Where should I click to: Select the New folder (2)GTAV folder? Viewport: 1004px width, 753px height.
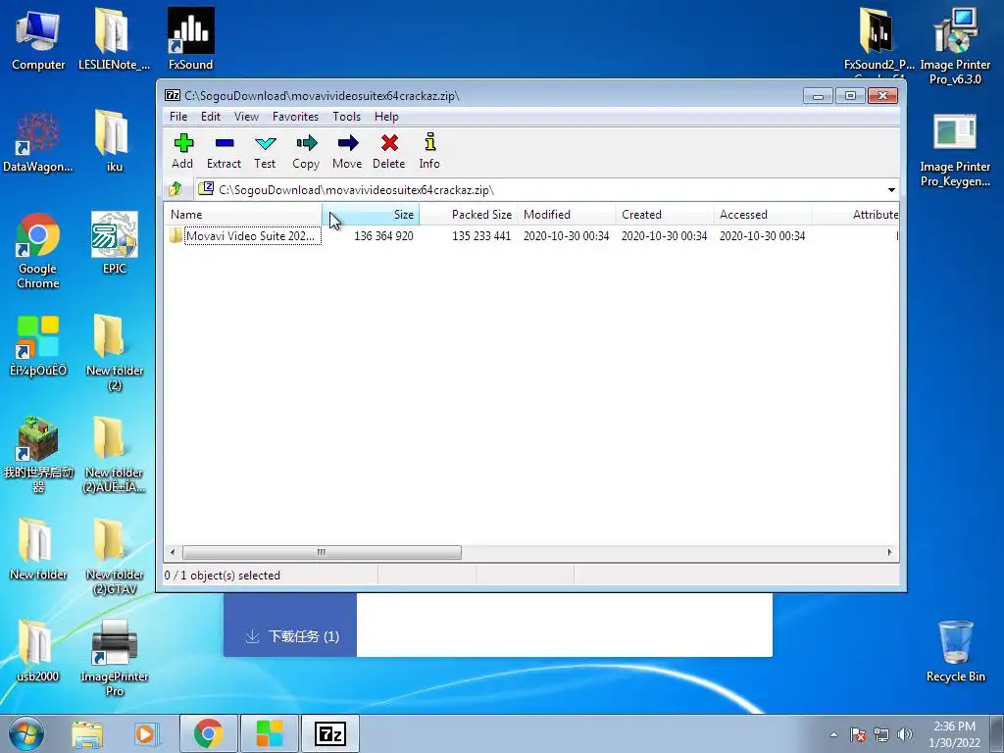point(114,557)
